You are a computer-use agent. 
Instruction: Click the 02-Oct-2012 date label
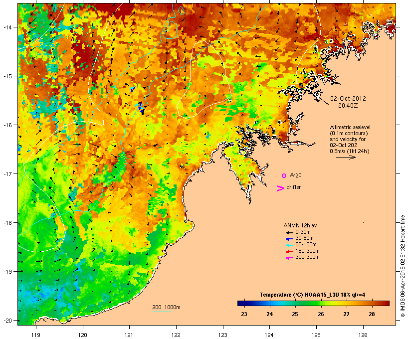[348, 99]
